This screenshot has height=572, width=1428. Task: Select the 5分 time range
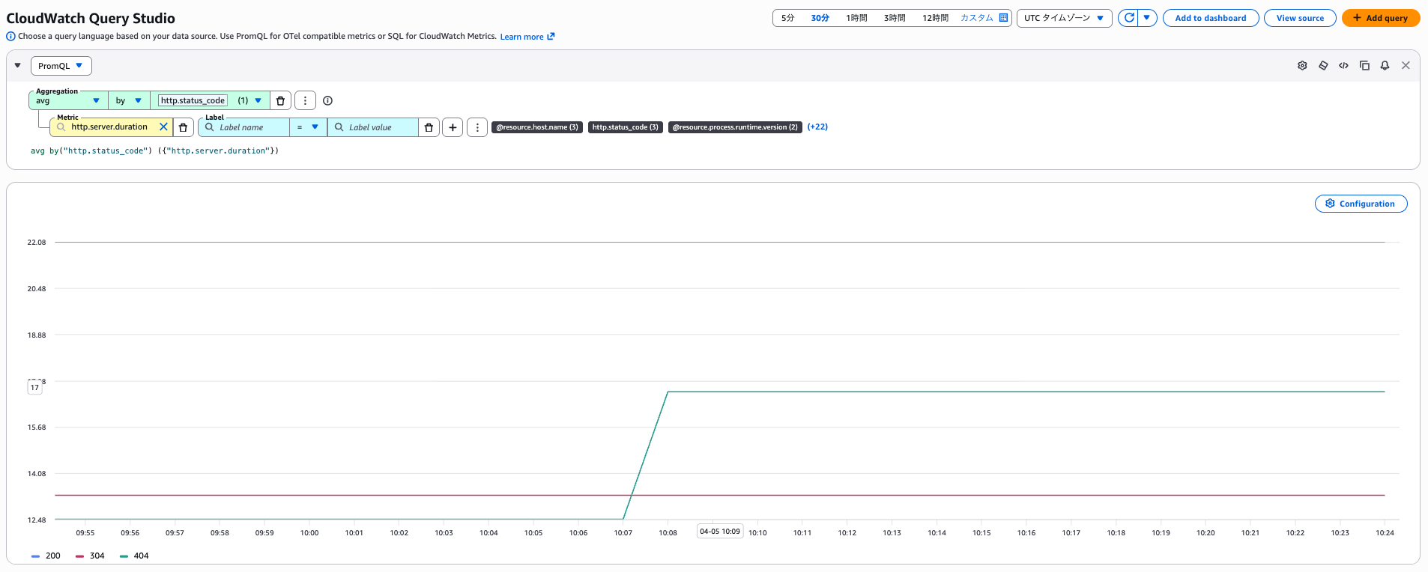coord(787,18)
